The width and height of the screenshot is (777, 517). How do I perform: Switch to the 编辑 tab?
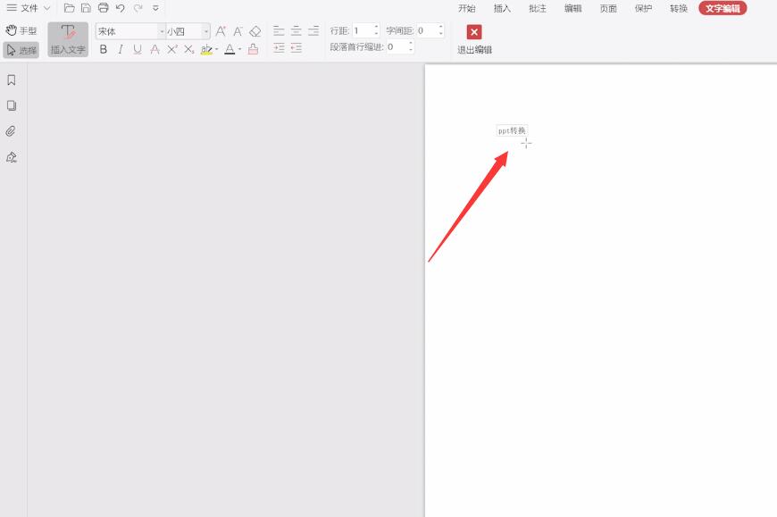pos(572,8)
